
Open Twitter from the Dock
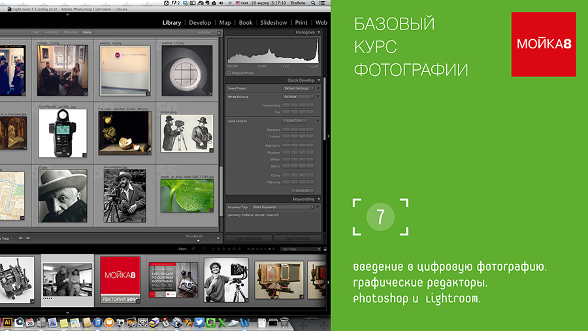click(x=199, y=322)
